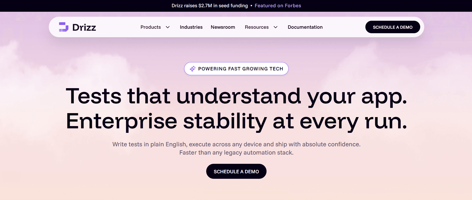Go to the Industries page
The image size is (472, 200).
click(191, 27)
